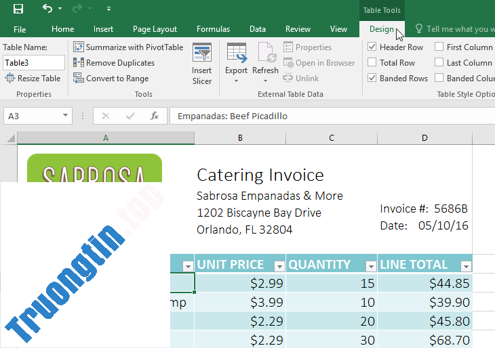The width and height of the screenshot is (495, 348).
Task: Click the Resize Table icon
Action: tap(9, 78)
